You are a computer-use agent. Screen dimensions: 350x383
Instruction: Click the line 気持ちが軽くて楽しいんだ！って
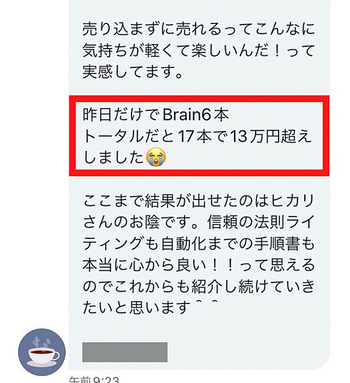coord(198,50)
